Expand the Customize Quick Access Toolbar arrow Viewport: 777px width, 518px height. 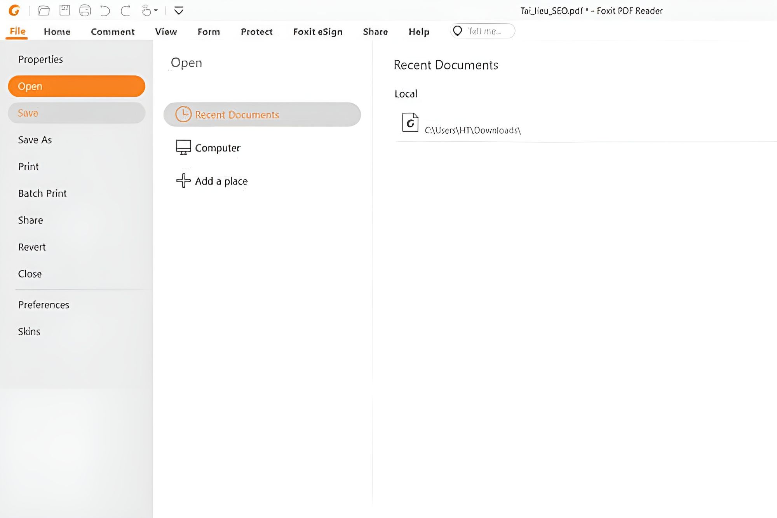pos(179,10)
